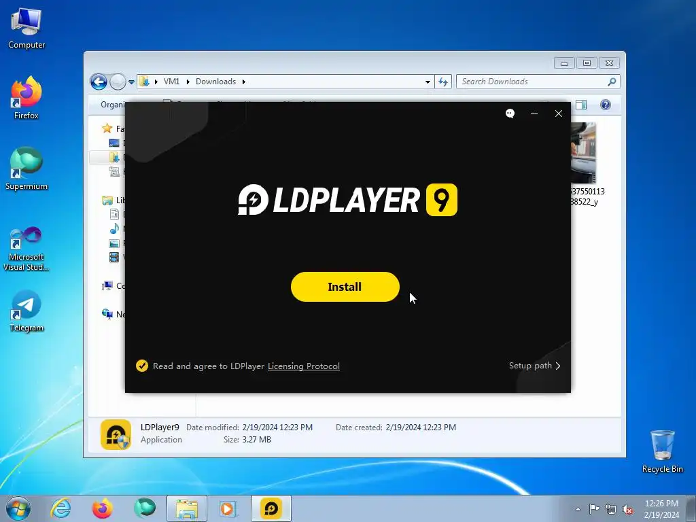Open network icon in system tray
This screenshot has width=696, height=522.
[611, 509]
